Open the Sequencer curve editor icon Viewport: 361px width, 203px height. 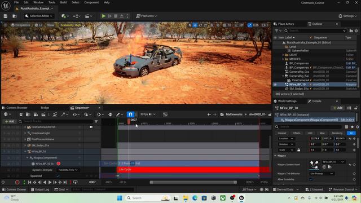pyautogui.click(x=165, y=114)
